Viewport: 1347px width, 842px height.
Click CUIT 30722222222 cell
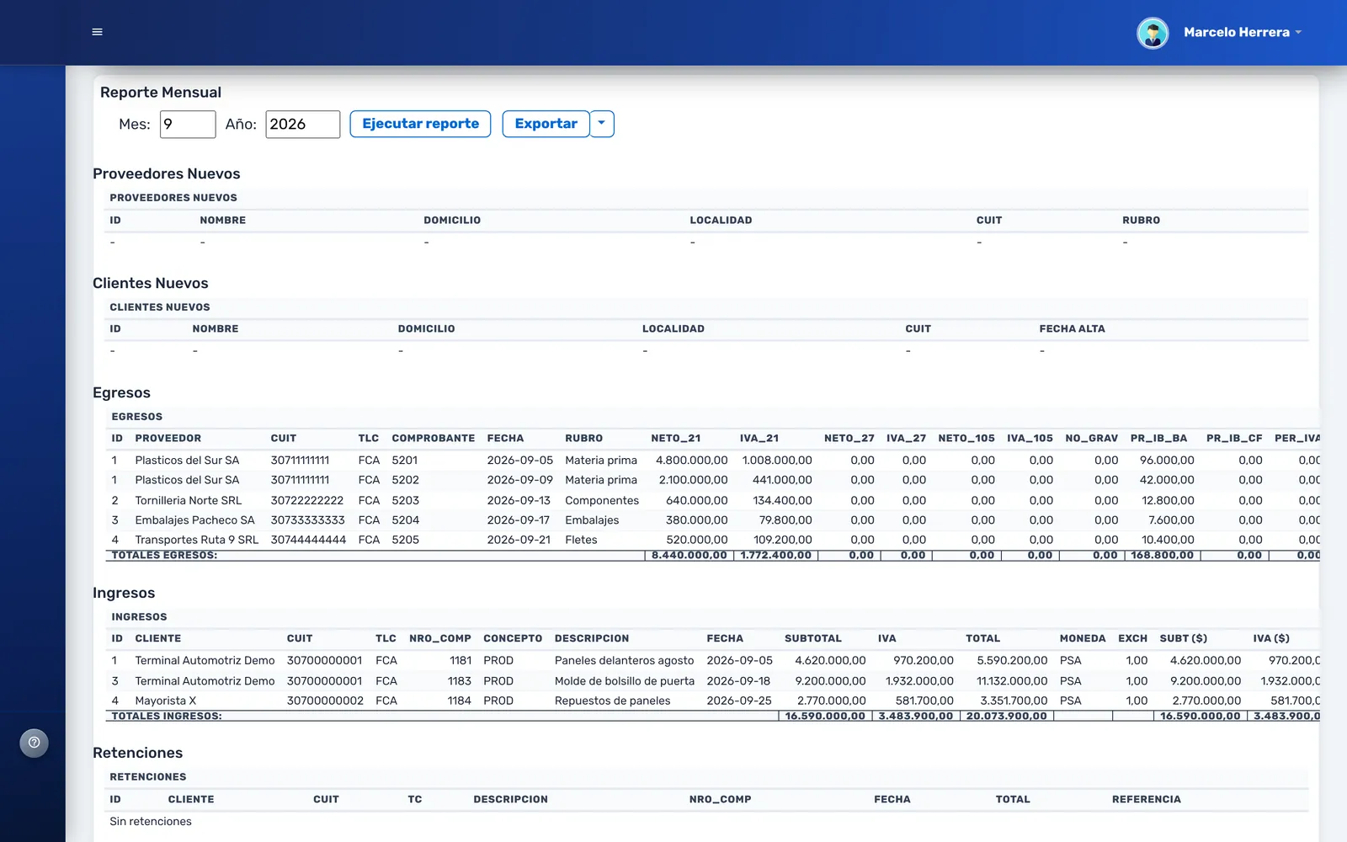coord(307,500)
